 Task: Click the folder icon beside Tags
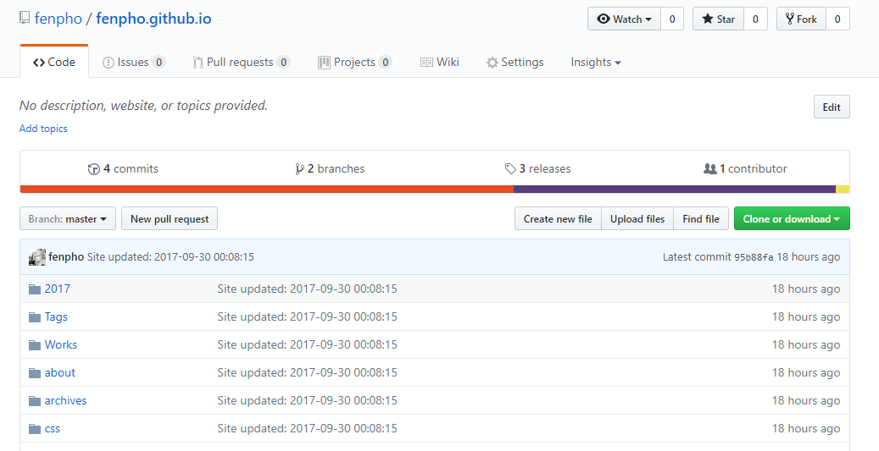[x=35, y=316]
